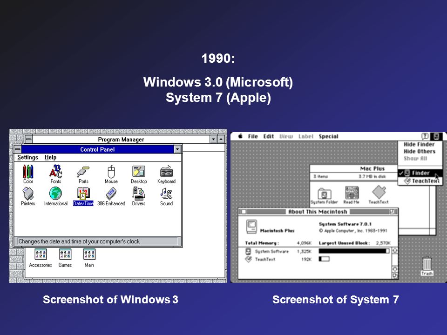Click the TeachText memory usage bar
Viewport: 447px width, 335px height.
pyautogui.click(x=324, y=259)
